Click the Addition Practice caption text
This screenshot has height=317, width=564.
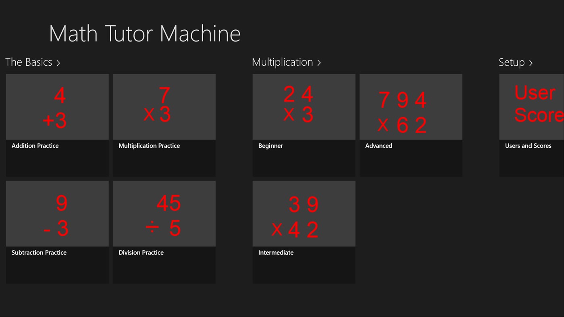[35, 145]
